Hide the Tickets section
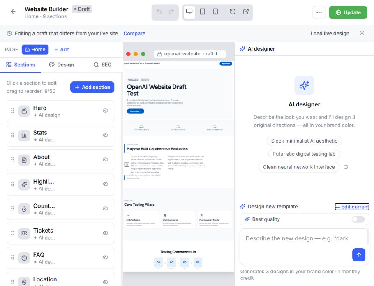374x286 pixels. point(106,233)
